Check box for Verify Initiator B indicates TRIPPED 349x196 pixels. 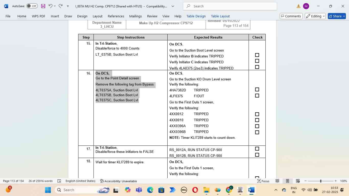coord(257,55)
